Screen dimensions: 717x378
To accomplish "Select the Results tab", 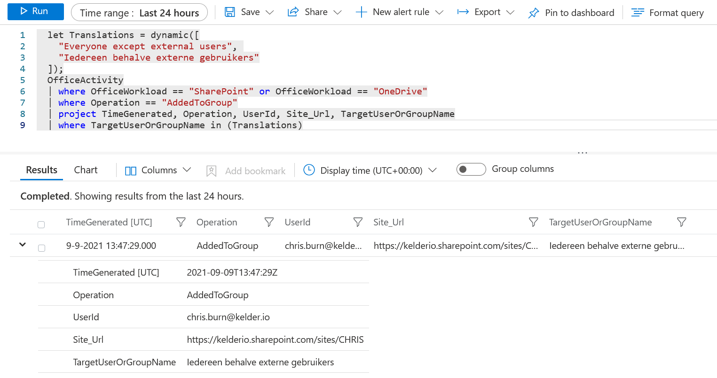I will [x=41, y=170].
